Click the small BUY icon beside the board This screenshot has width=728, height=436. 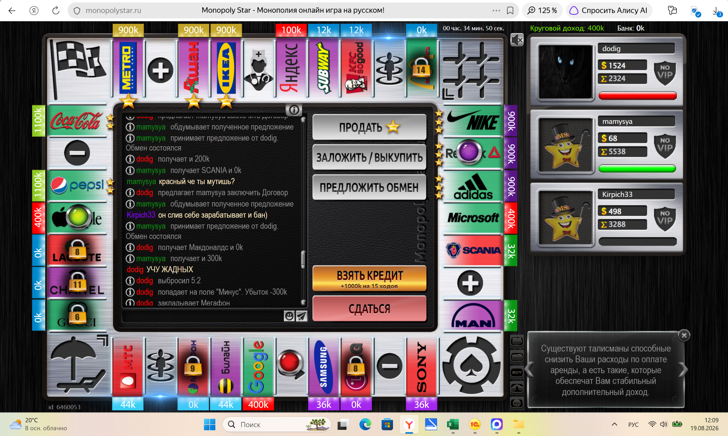click(517, 373)
